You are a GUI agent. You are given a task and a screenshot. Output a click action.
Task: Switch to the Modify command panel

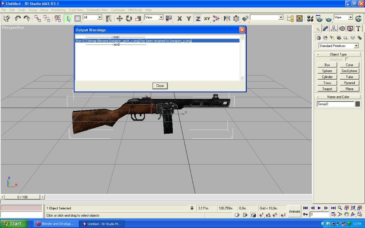(x=326, y=28)
